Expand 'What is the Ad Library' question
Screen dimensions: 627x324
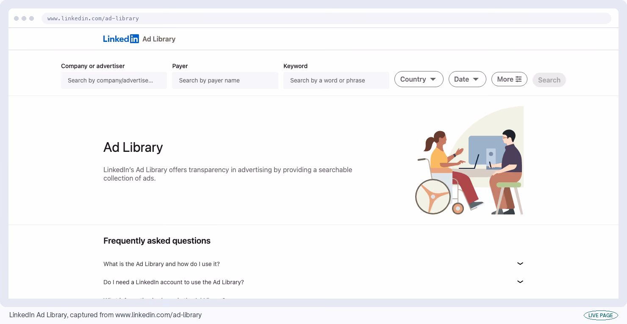click(313, 264)
